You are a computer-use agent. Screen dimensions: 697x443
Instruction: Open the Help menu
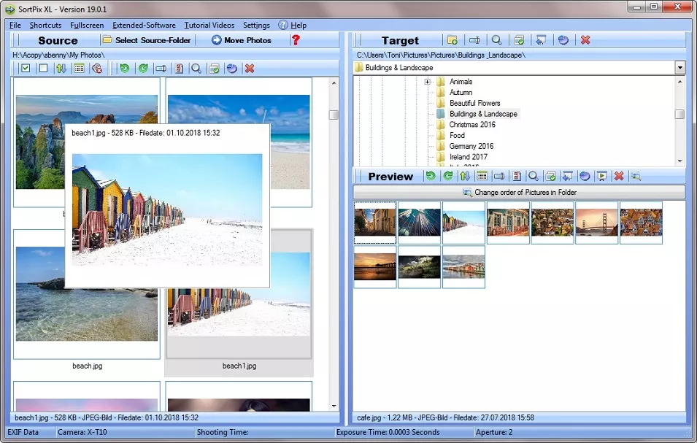click(293, 26)
